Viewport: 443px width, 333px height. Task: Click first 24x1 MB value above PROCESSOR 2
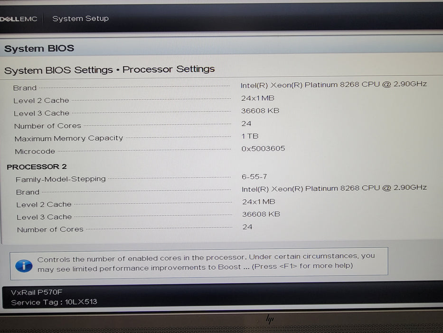[258, 98]
